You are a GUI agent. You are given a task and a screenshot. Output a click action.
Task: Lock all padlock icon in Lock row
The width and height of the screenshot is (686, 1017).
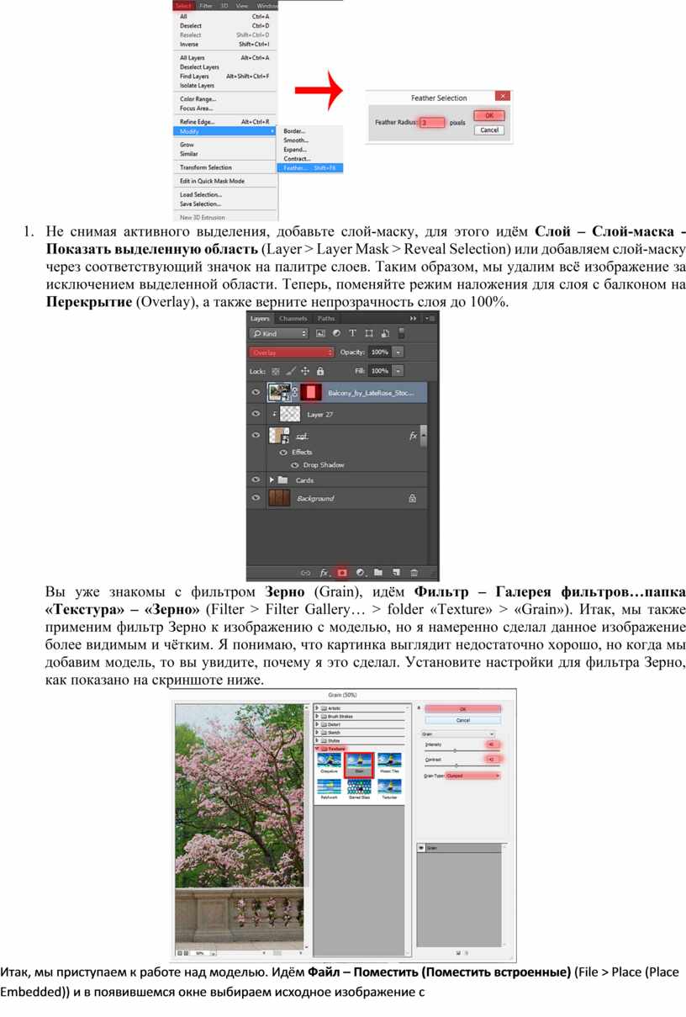[320, 371]
